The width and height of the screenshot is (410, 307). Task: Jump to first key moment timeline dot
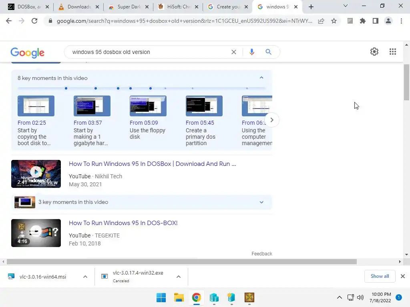click(66, 88)
